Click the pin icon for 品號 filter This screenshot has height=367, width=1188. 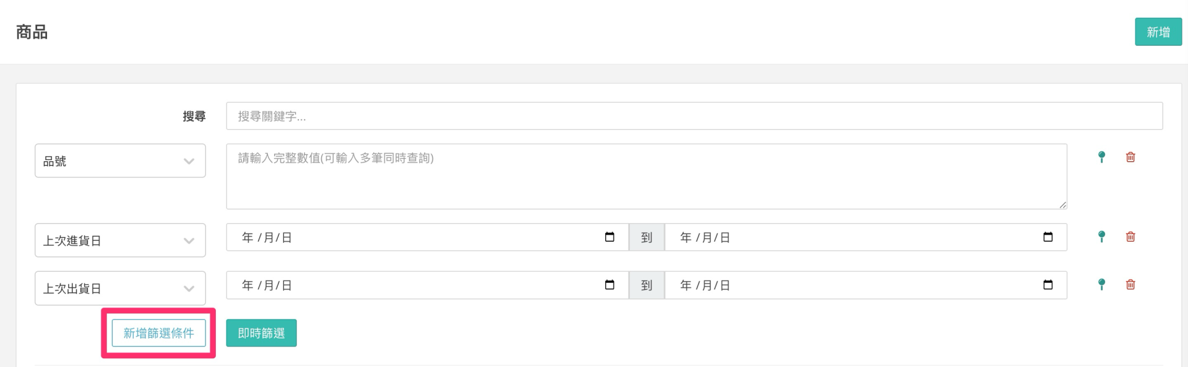(1101, 157)
